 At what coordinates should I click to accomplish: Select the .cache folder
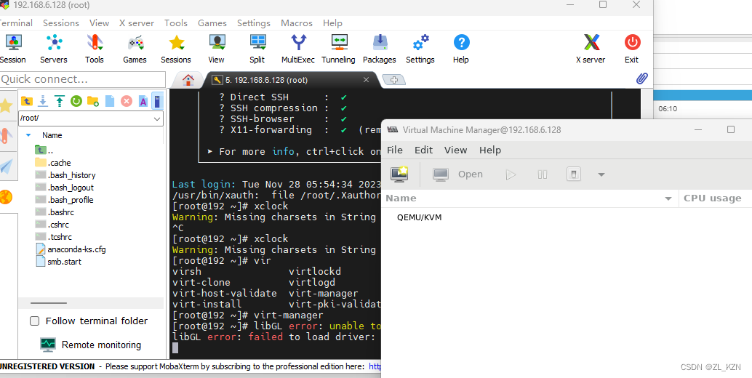(53, 163)
